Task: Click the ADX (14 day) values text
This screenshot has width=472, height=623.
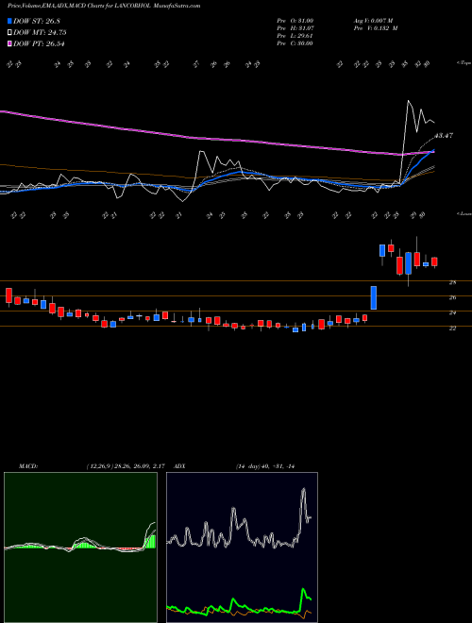Action: (x=265, y=466)
